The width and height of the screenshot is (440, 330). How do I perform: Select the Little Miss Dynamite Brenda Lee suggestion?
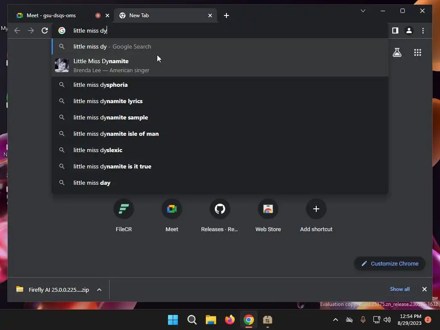pos(220,65)
